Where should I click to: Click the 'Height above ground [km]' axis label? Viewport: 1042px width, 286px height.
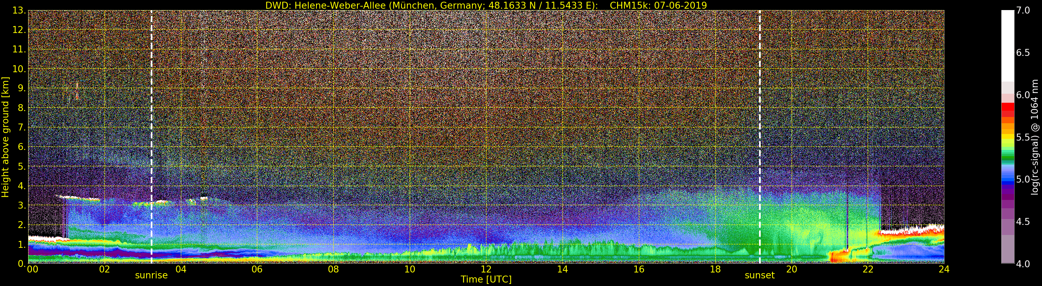5,137
